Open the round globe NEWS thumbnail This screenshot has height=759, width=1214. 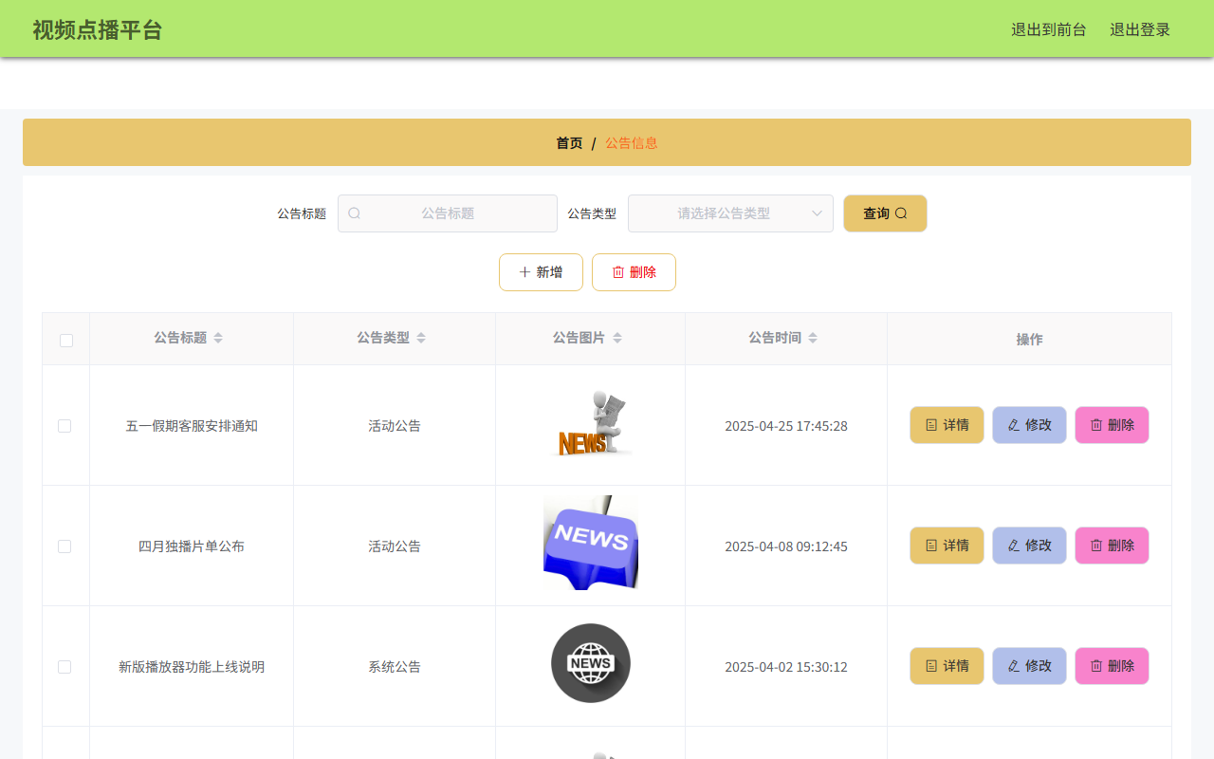point(591,663)
